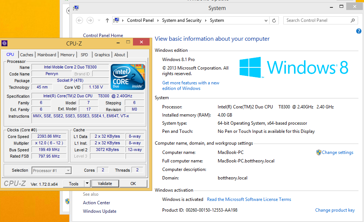
Task: Click the Intel Mobile Core 2 Duo T8300 name field
Action: click(x=70, y=67)
